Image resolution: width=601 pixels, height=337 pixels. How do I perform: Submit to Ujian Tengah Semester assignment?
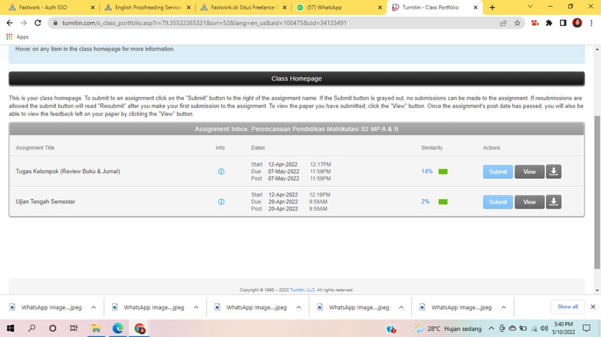click(498, 202)
